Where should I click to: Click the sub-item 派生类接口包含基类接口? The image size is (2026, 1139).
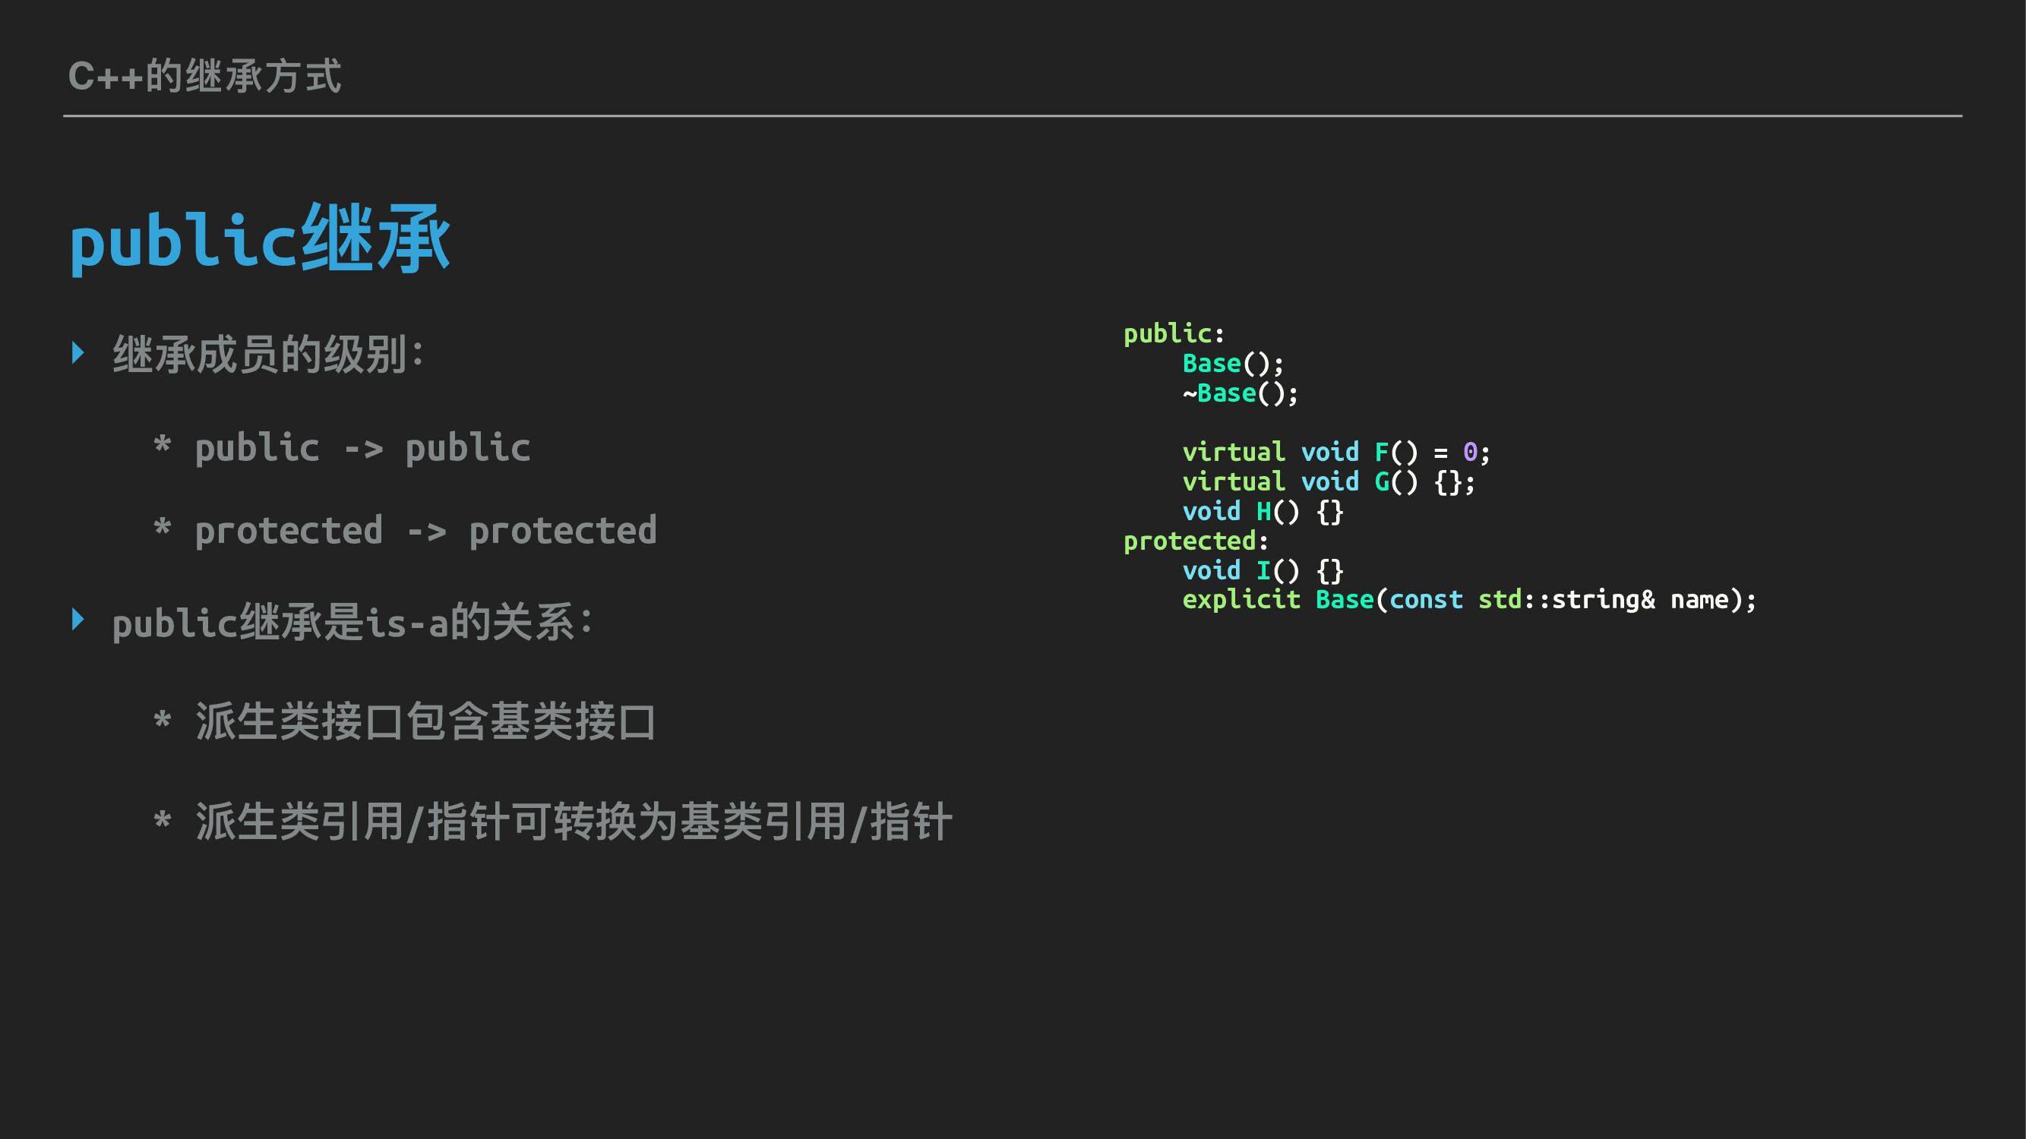click(x=425, y=721)
